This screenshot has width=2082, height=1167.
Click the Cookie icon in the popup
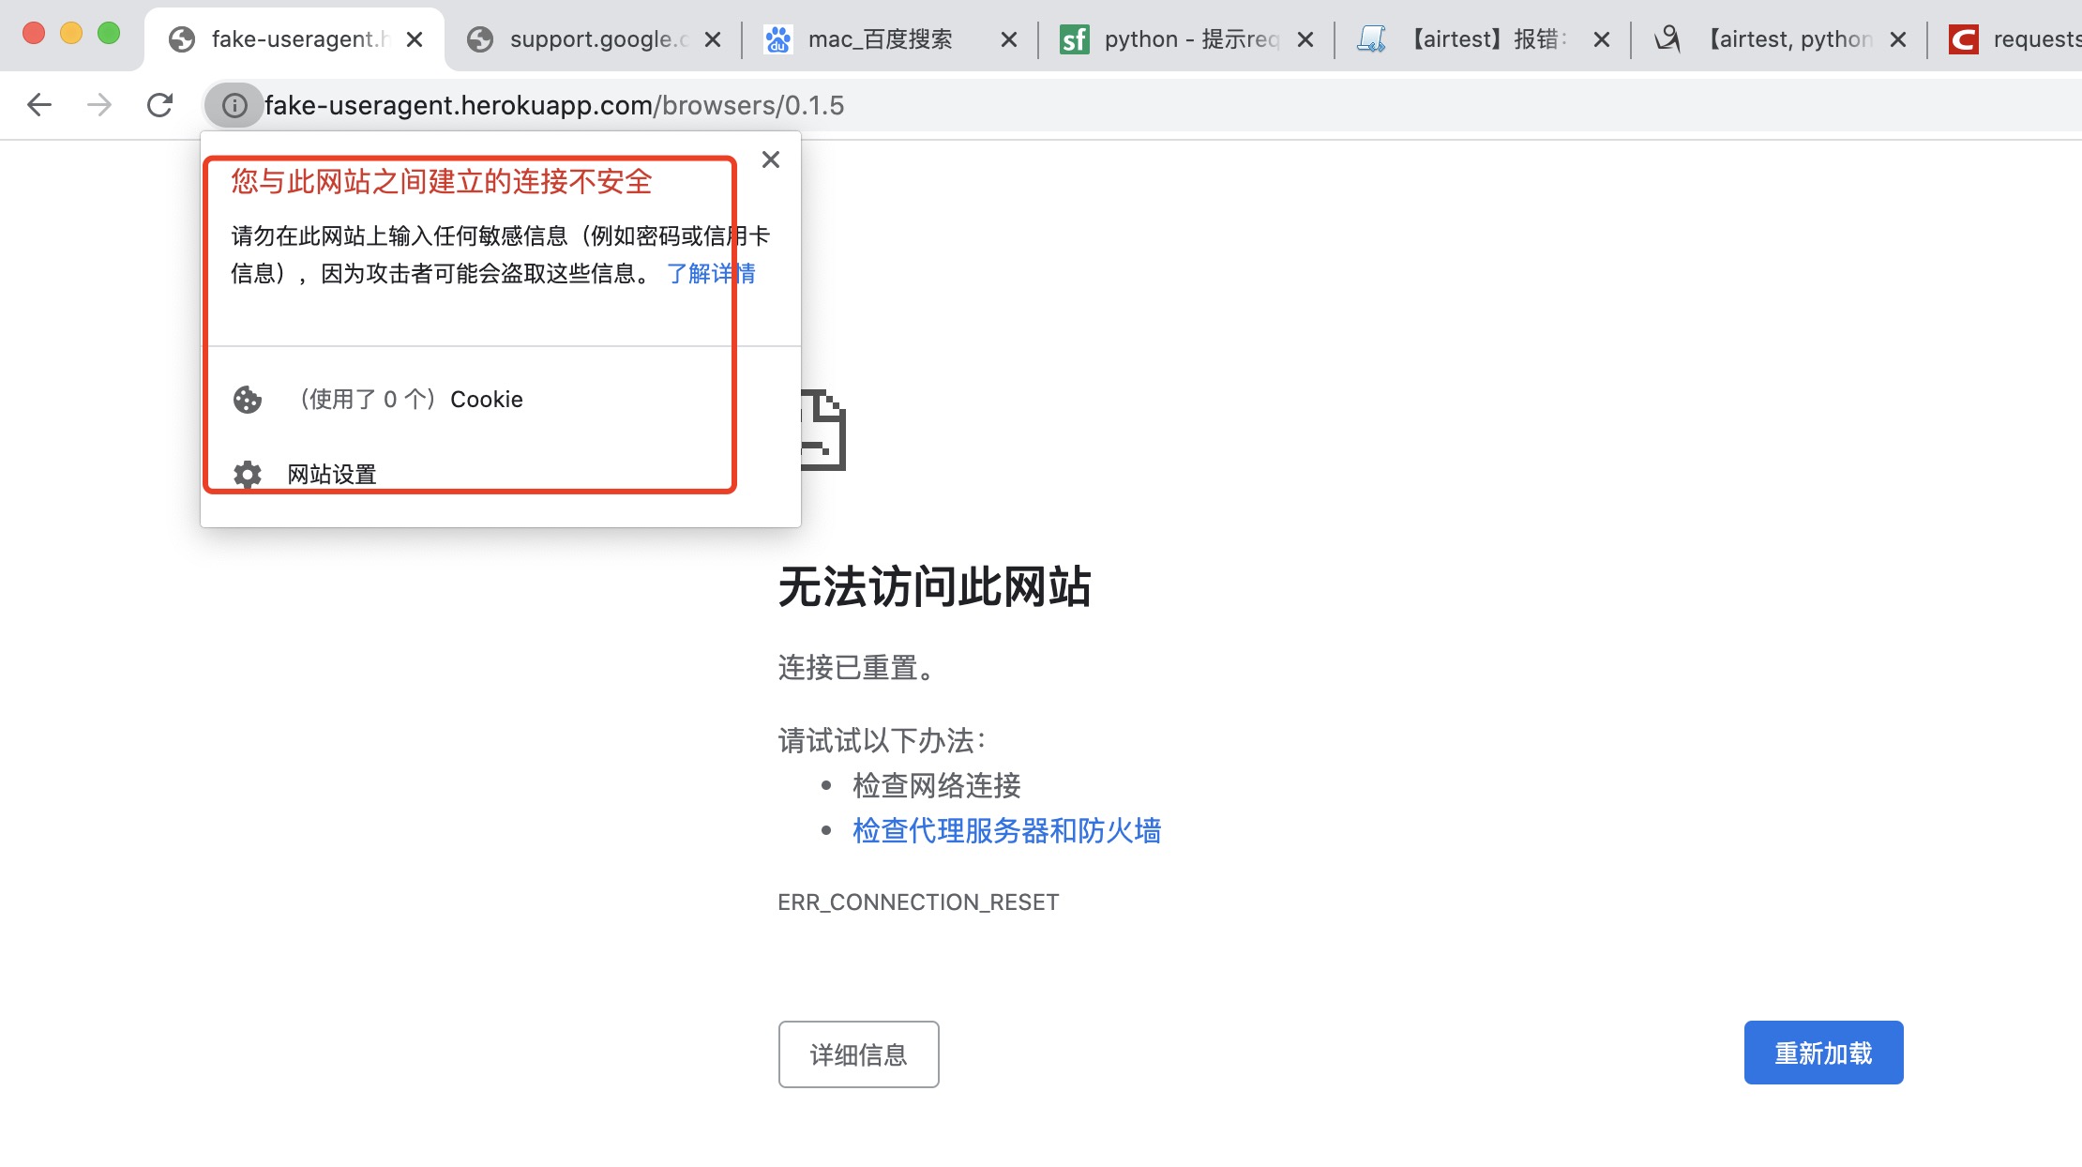tap(247, 400)
